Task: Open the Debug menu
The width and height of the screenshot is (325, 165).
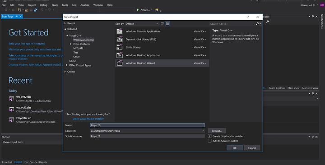Action: point(43,5)
